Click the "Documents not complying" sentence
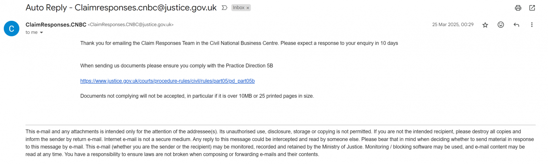Image resolution: width=548 pixels, height=164 pixels. [x=197, y=96]
